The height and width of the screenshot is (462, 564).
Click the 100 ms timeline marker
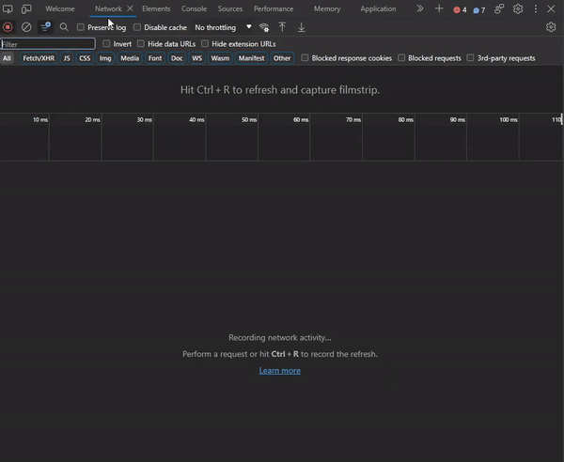(509, 119)
